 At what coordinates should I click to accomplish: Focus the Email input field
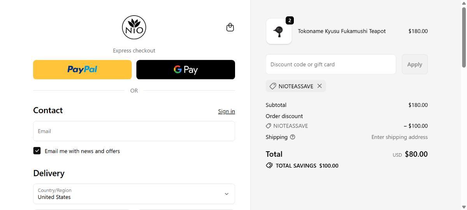tap(134, 131)
